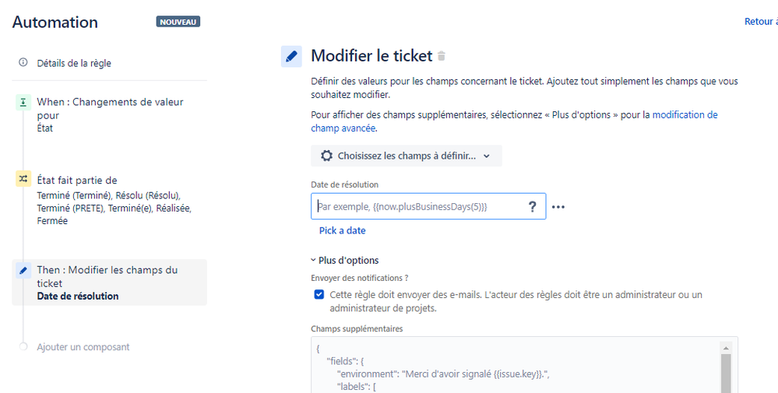Click the gear icon in field chooser
Image resolution: width=778 pixels, height=393 pixels.
[326, 156]
